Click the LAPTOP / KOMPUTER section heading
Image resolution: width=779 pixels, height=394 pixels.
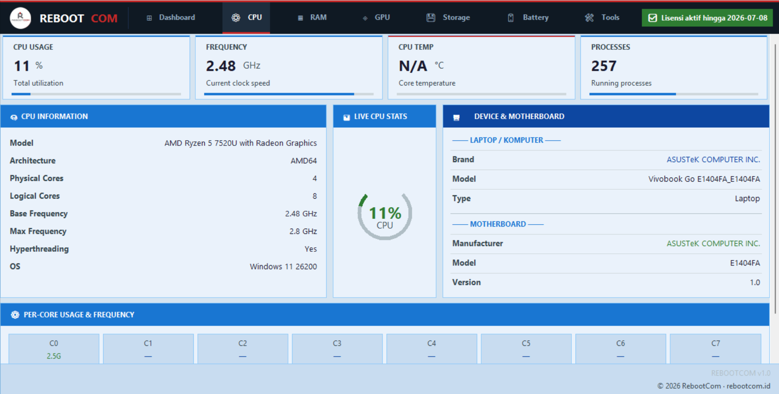pyautogui.click(x=506, y=140)
